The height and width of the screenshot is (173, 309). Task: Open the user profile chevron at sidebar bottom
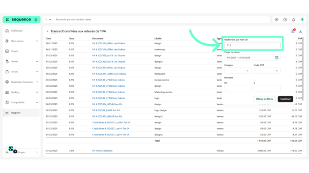click(37, 152)
